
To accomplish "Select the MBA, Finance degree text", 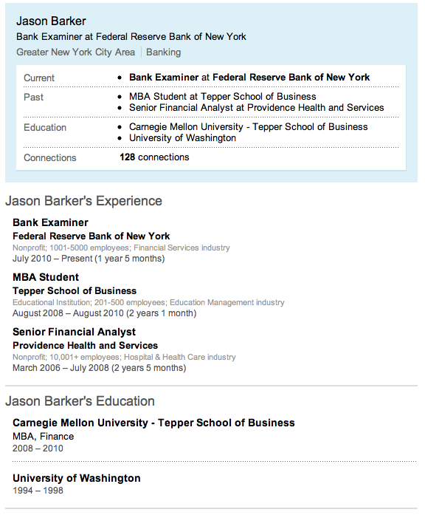I will (x=44, y=437).
